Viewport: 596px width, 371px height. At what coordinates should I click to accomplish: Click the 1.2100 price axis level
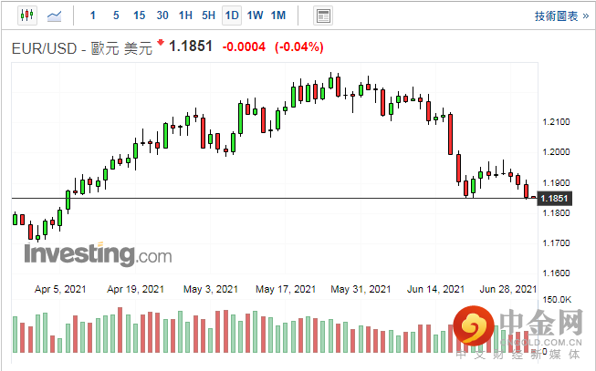[556, 122]
